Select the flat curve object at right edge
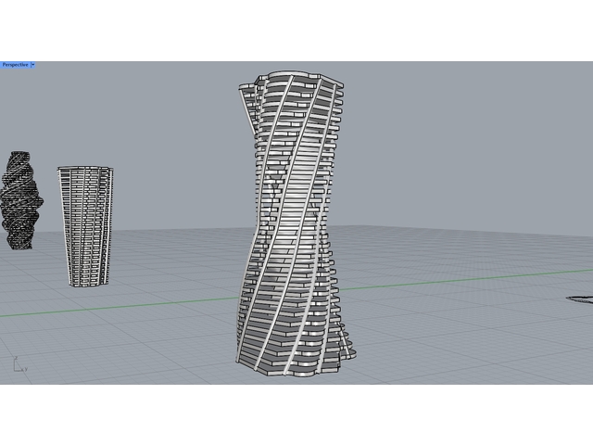The image size is (593, 445). pos(581,299)
